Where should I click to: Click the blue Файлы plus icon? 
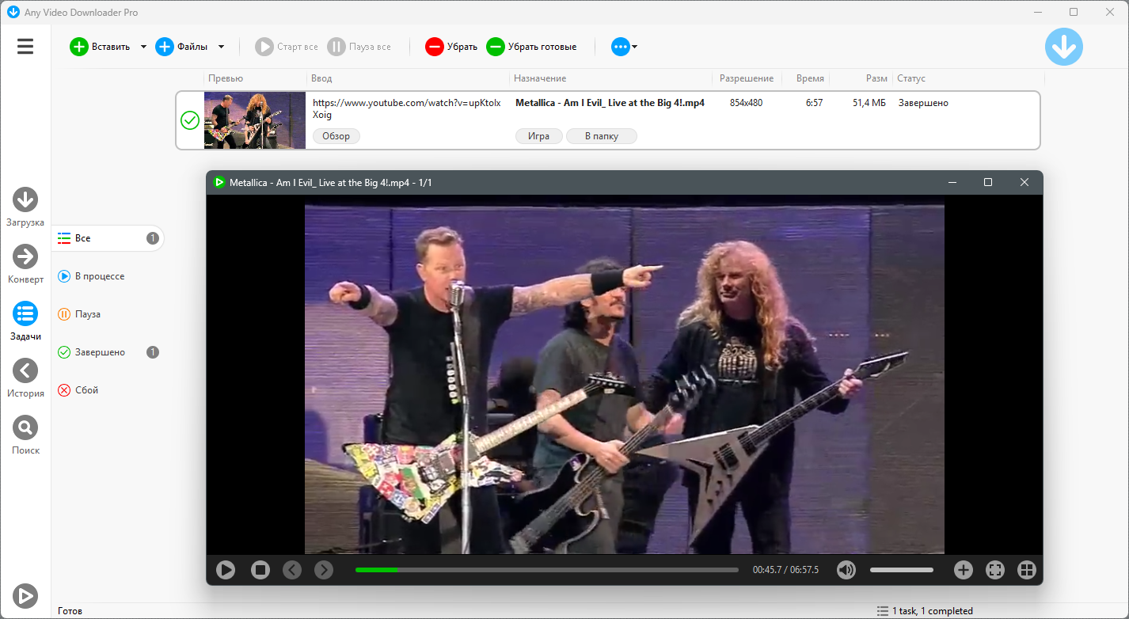point(165,47)
